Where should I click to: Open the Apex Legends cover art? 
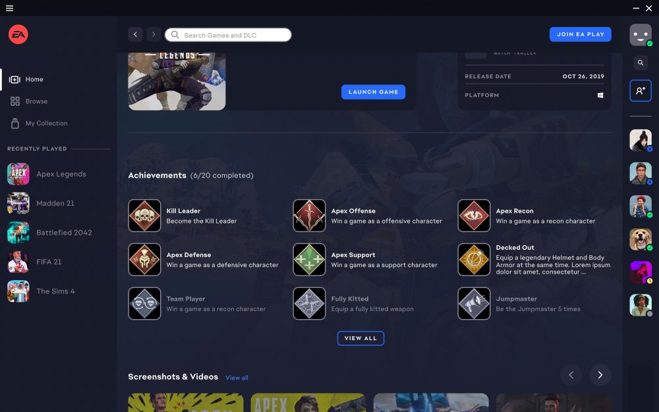coord(177,81)
